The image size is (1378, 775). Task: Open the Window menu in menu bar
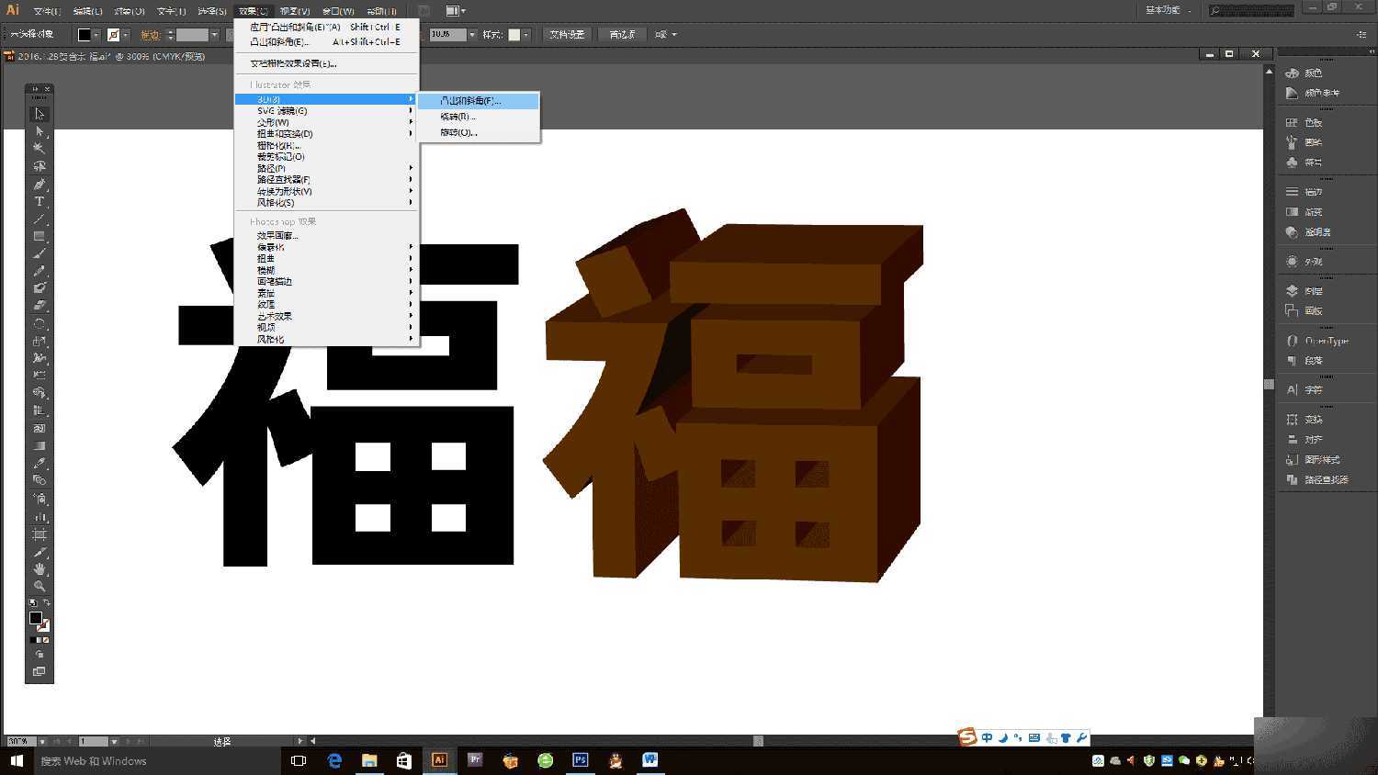[336, 10]
